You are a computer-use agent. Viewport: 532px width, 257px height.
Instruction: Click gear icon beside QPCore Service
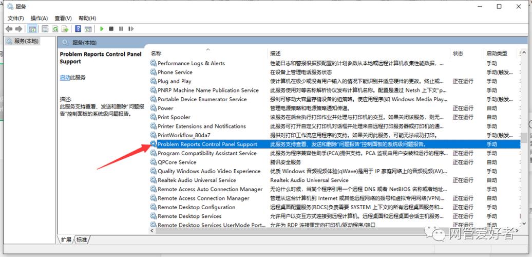tap(154, 162)
